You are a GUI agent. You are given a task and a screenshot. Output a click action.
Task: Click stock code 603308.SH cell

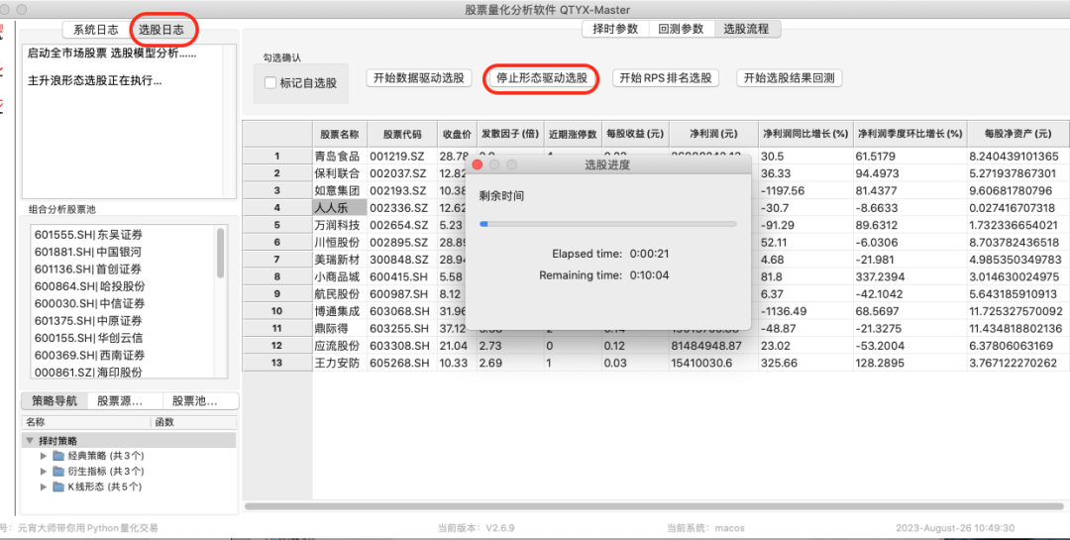pos(402,346)
